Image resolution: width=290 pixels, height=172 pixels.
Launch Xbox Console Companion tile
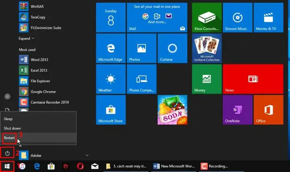tap(207, 18)
